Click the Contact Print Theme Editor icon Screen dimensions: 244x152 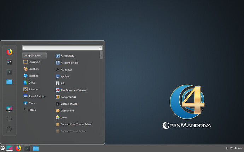click(x=58, y=124)
